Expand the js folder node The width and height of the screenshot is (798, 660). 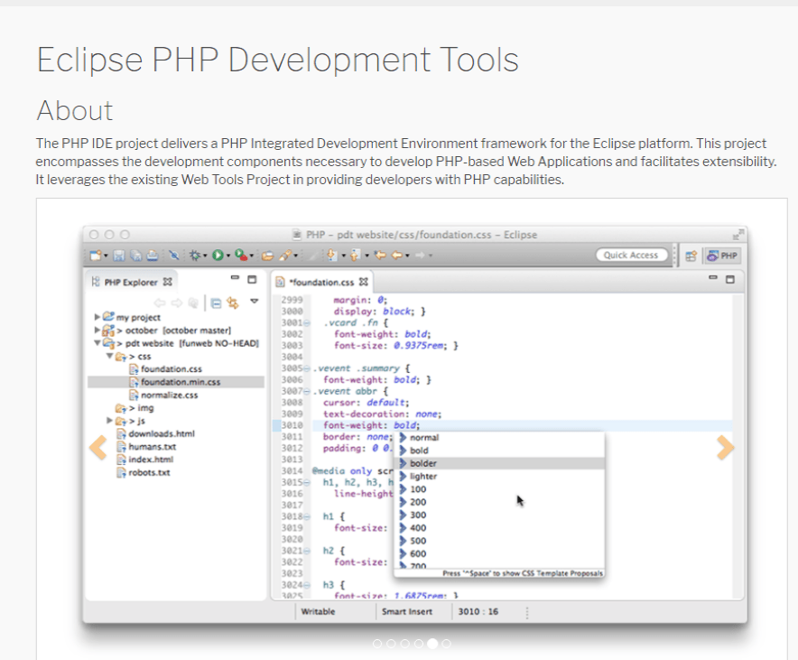coord(109,421)
